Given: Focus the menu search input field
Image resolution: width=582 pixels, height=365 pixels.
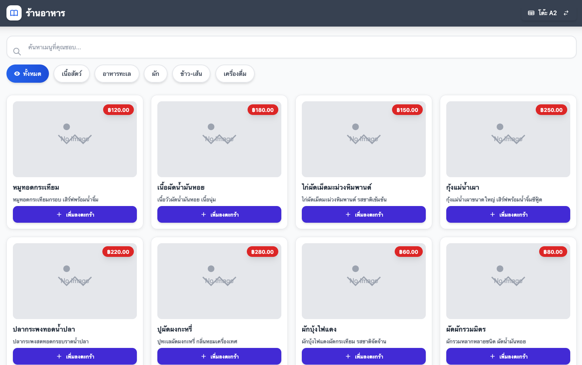Looking at the screenshot, I should pyautogui.click(x=296, y=47).
